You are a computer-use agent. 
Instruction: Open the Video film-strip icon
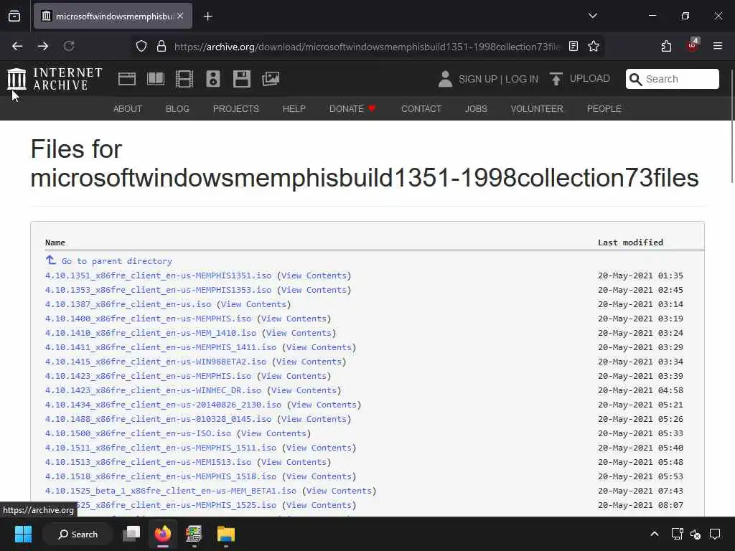(184, 79)
